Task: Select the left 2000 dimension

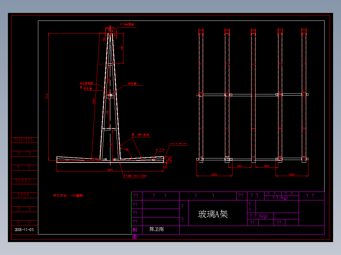Action: pyautogui.click(x=214, y=175)
